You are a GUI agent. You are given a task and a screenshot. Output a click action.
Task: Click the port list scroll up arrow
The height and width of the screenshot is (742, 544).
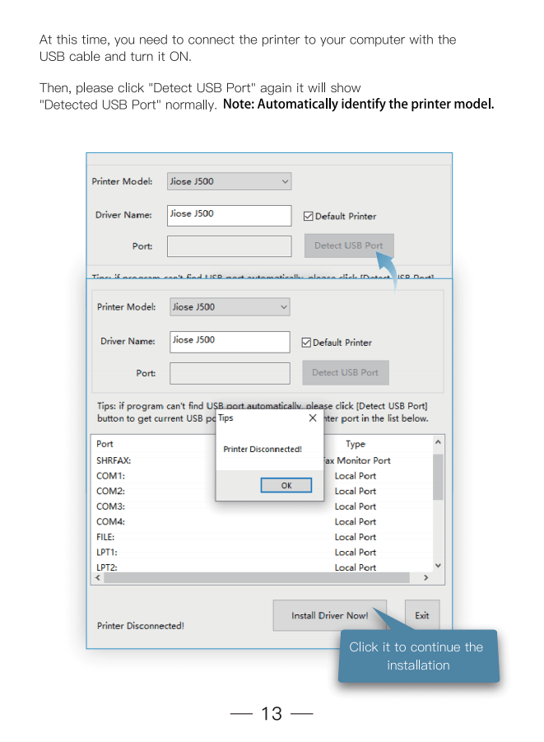coord(438,442)
